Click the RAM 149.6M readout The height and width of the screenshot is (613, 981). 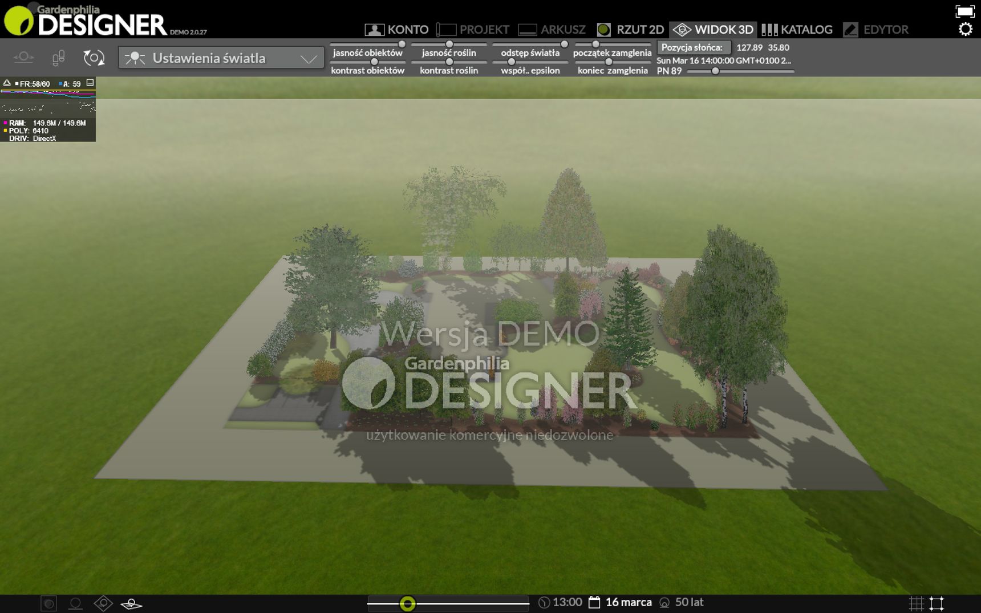[x=46, y=123]
